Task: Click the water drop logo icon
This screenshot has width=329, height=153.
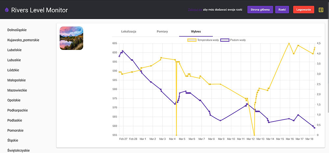Action: (x=7, y=10)
